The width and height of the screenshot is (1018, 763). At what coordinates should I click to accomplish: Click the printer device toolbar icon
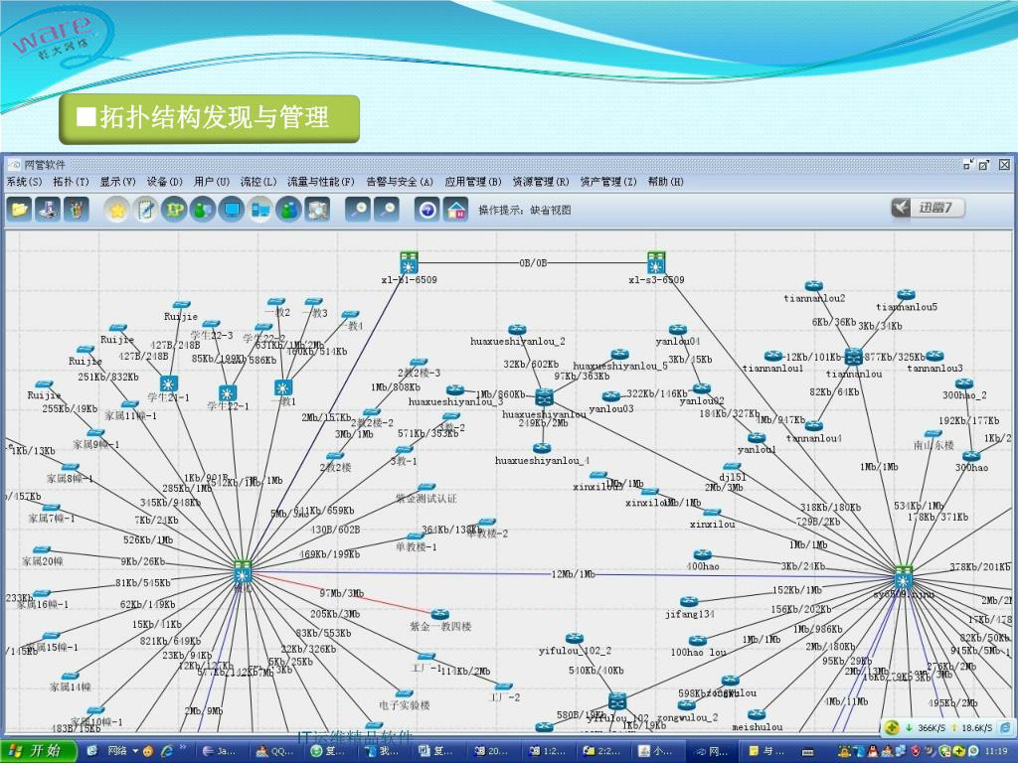[48, 209]
